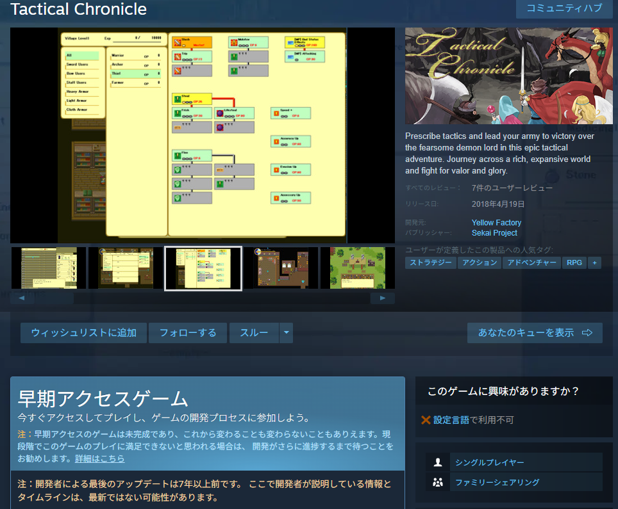Click the orange X unavailable icon
This screenshot has height=509, width=618.
(426, 420)
